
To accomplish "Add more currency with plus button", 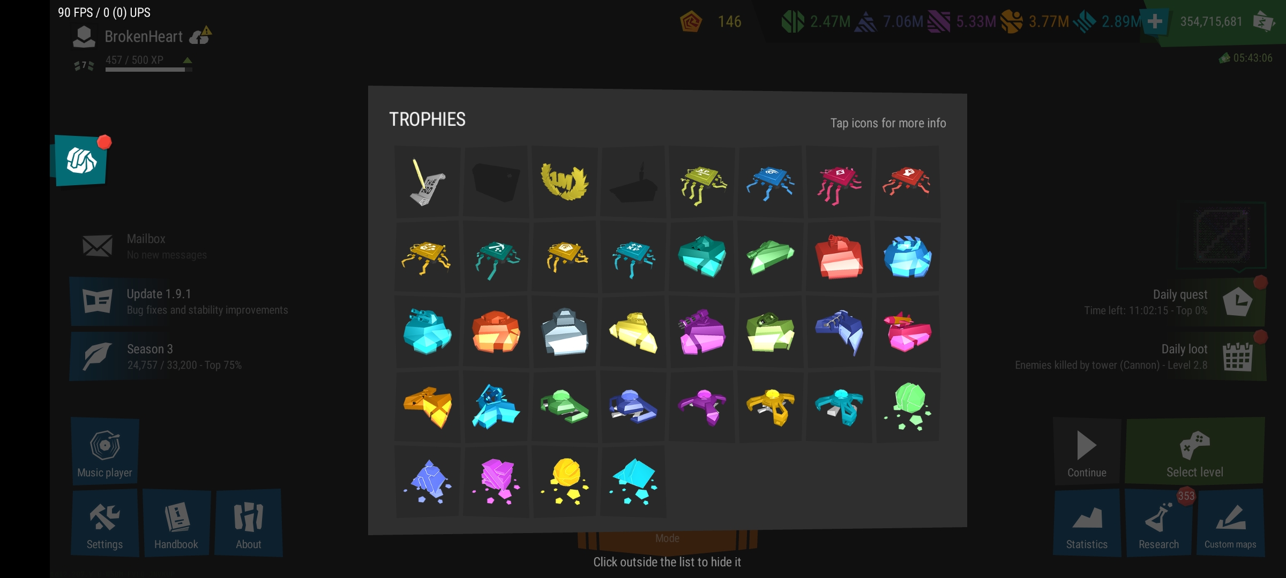I will click(x=1155, y=21).
